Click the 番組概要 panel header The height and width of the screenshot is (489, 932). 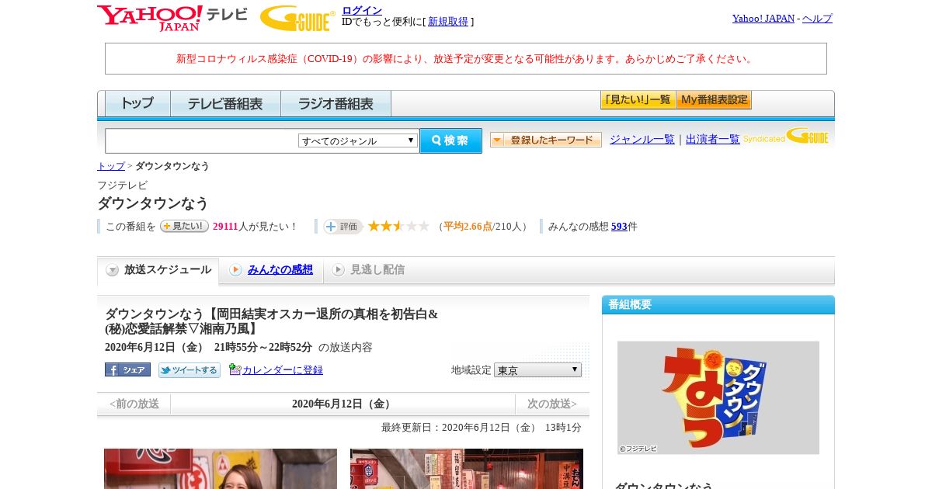pos(718,304)
